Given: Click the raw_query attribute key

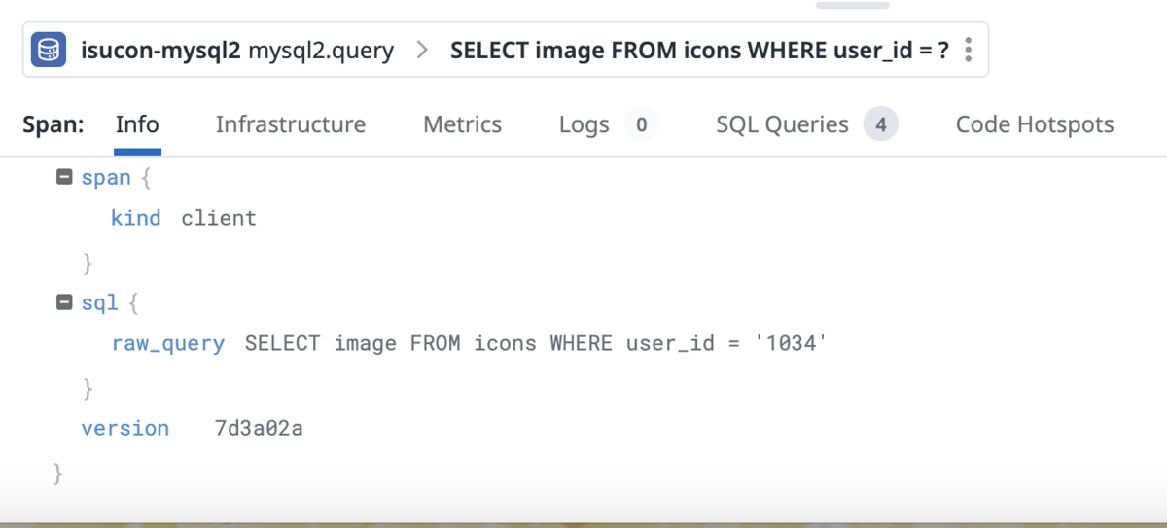Looking at the screenshot, I should pos(168,343).
